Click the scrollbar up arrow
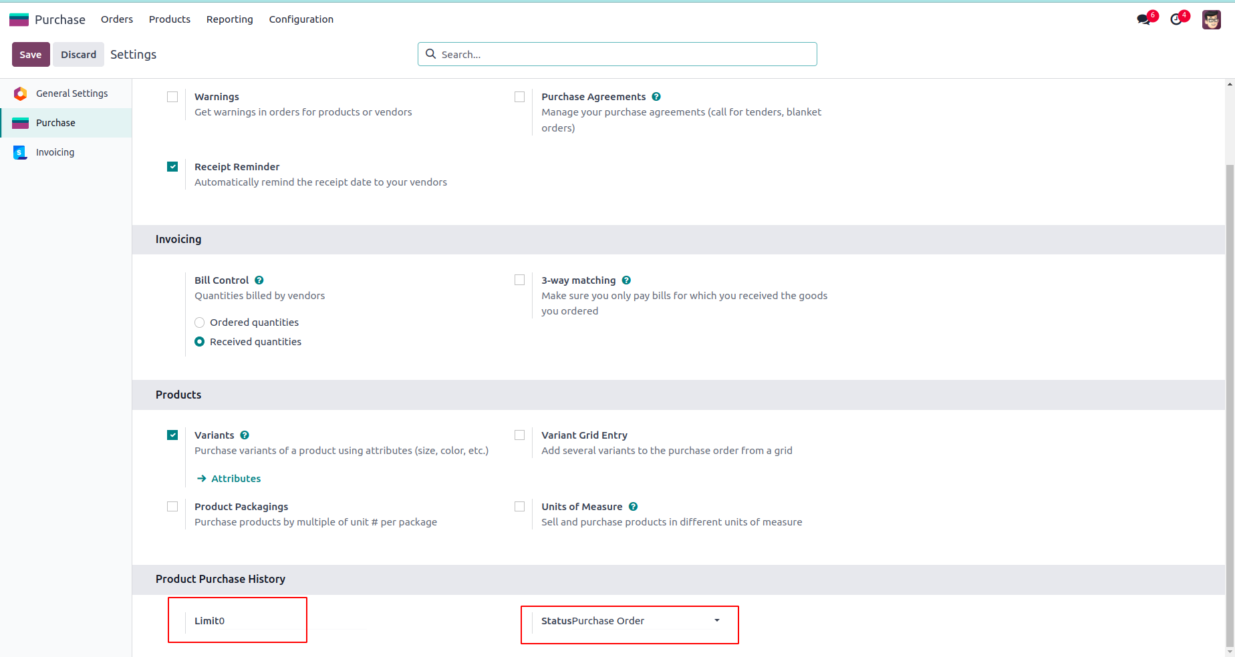1235x657 pixels. point(1230,84)
